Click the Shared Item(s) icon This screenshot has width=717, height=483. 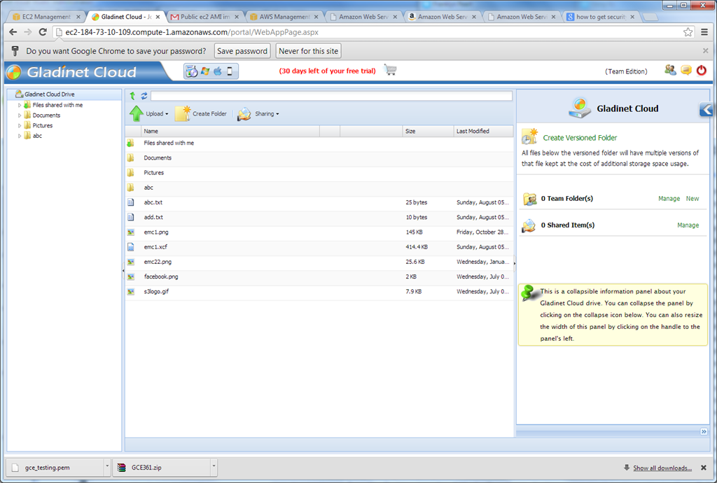[x=529, y=225]
